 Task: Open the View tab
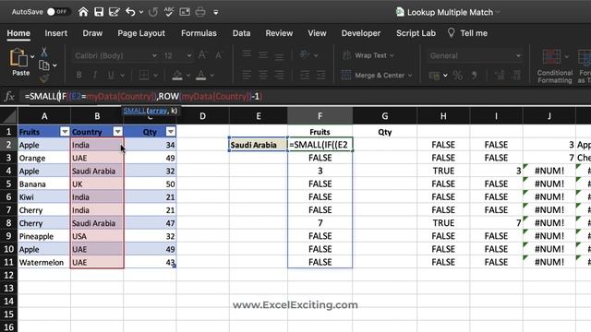pyautogui.click(x=317, y=33)
